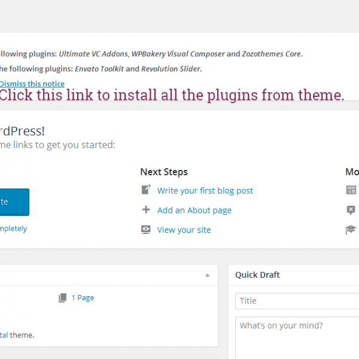Click the plus icon next to Add an About page
Screen dimensions: 359x359
pyautogui.click(x=145, y=210)
